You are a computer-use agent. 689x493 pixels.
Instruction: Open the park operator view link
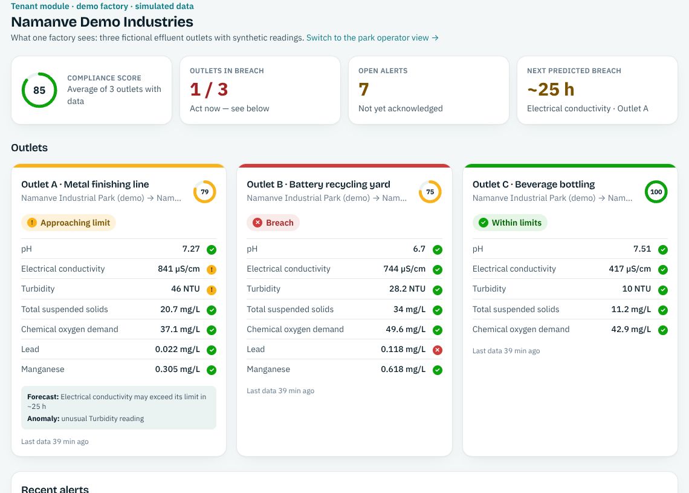[x=372, y=38]
